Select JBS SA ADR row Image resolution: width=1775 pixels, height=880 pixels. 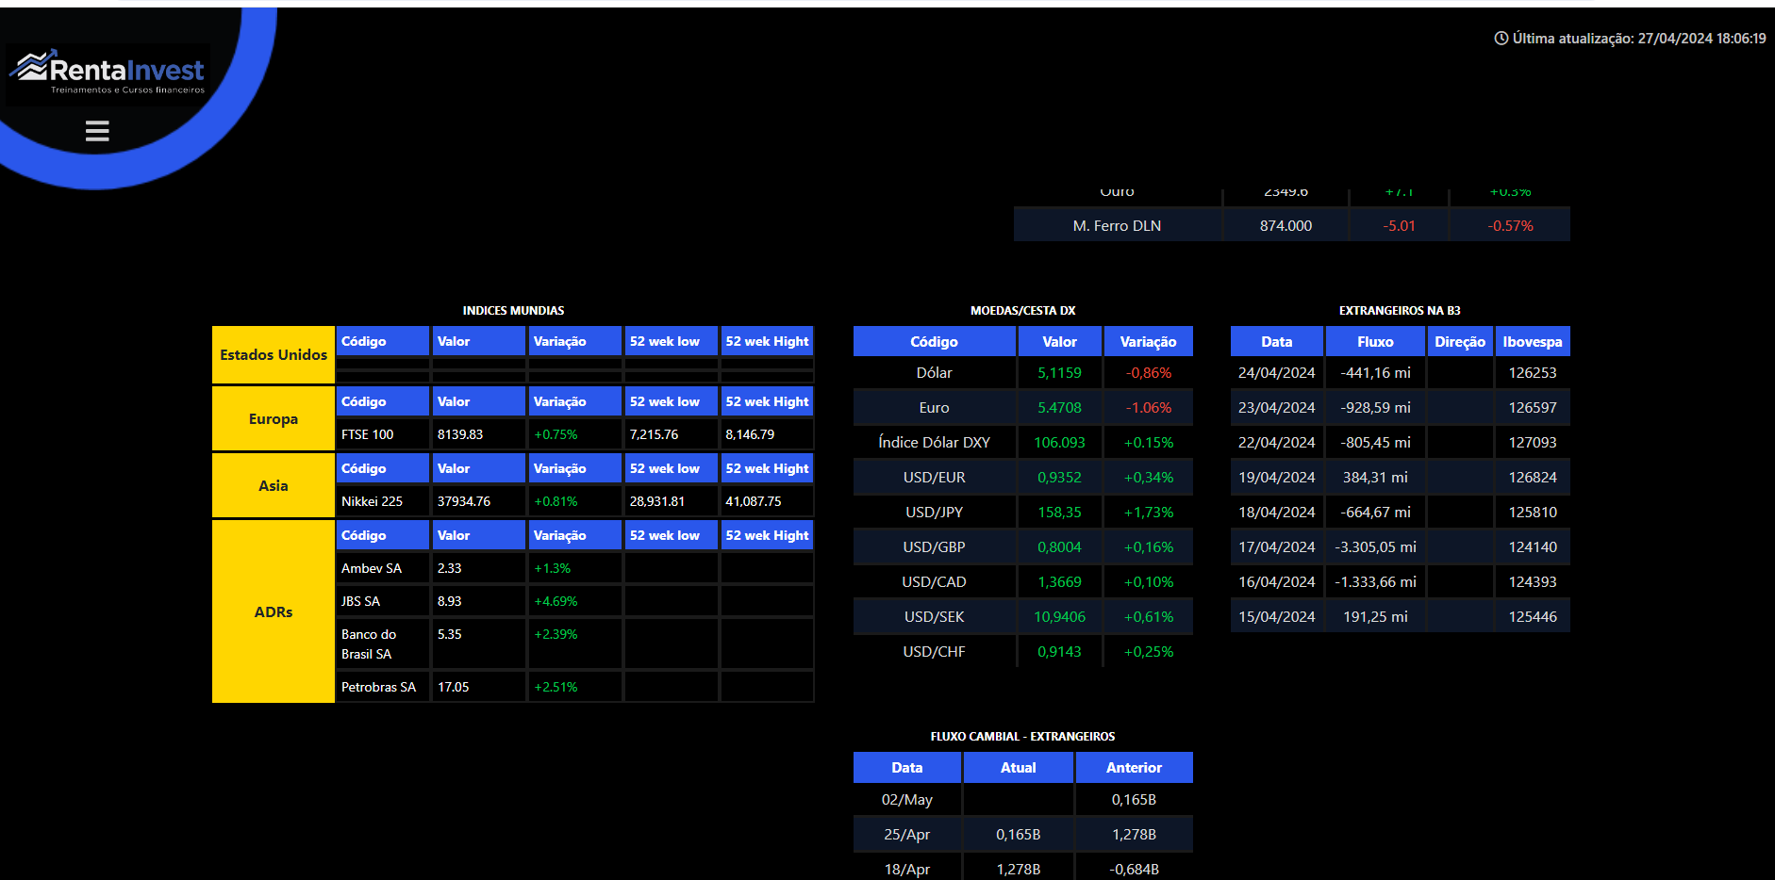360,601
